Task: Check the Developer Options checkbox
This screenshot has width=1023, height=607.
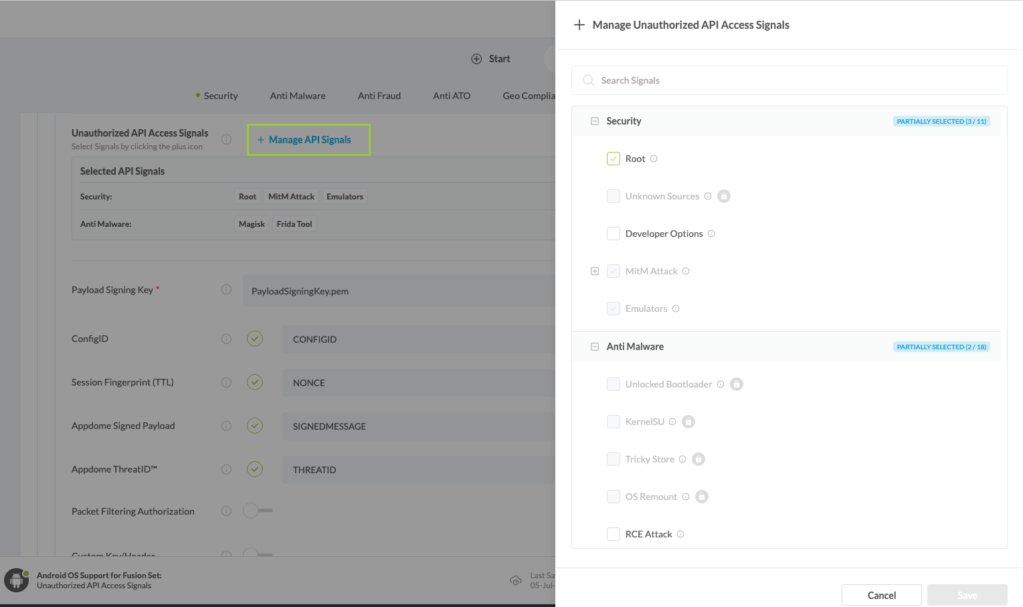Action: [x=614, y=234]
